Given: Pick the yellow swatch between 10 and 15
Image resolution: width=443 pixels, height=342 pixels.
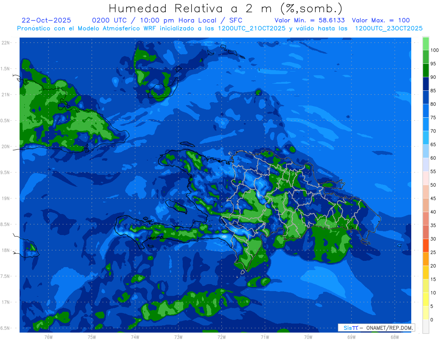Looking at the screenshot, I should pyautogui.click(x=426, y=286).
